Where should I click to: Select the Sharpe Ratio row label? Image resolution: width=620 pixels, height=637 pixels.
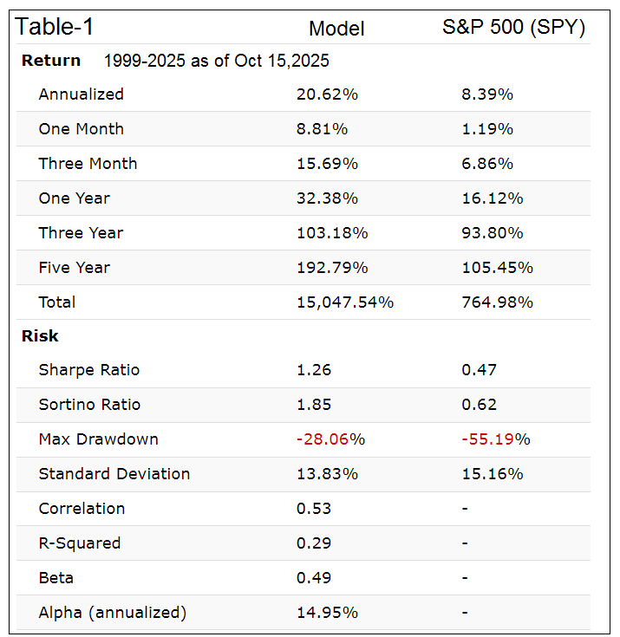coord(89,370)
